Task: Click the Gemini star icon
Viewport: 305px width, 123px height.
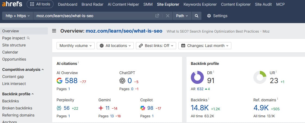Action: (101, 108)
